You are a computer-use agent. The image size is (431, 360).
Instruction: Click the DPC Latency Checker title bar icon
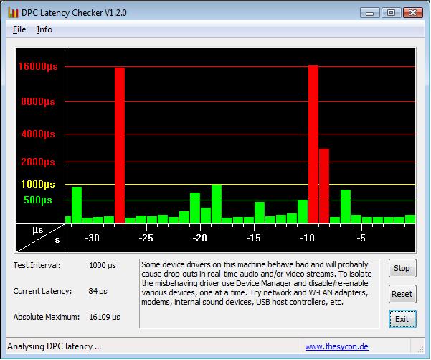pos(13,13)
